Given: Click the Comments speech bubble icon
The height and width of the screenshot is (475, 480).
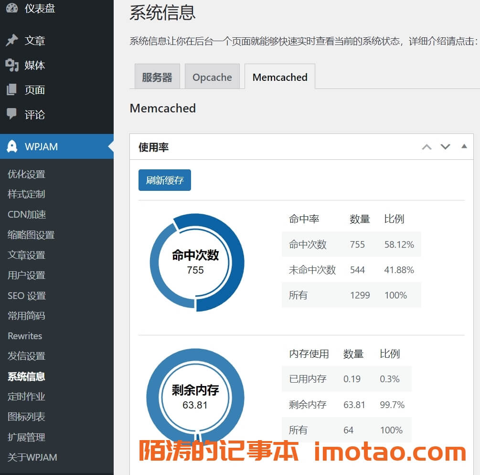Looking at the screenshot, I should [12, 114].
